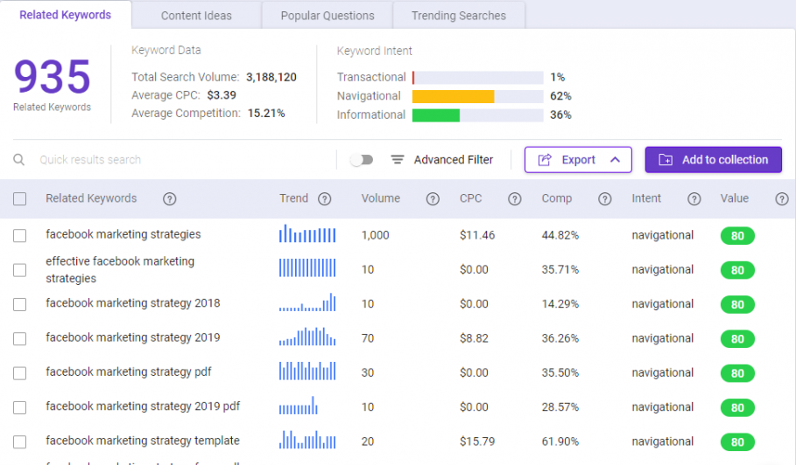
Task: Click the $8.82 CPC value
Action: (x=474, y=338)
